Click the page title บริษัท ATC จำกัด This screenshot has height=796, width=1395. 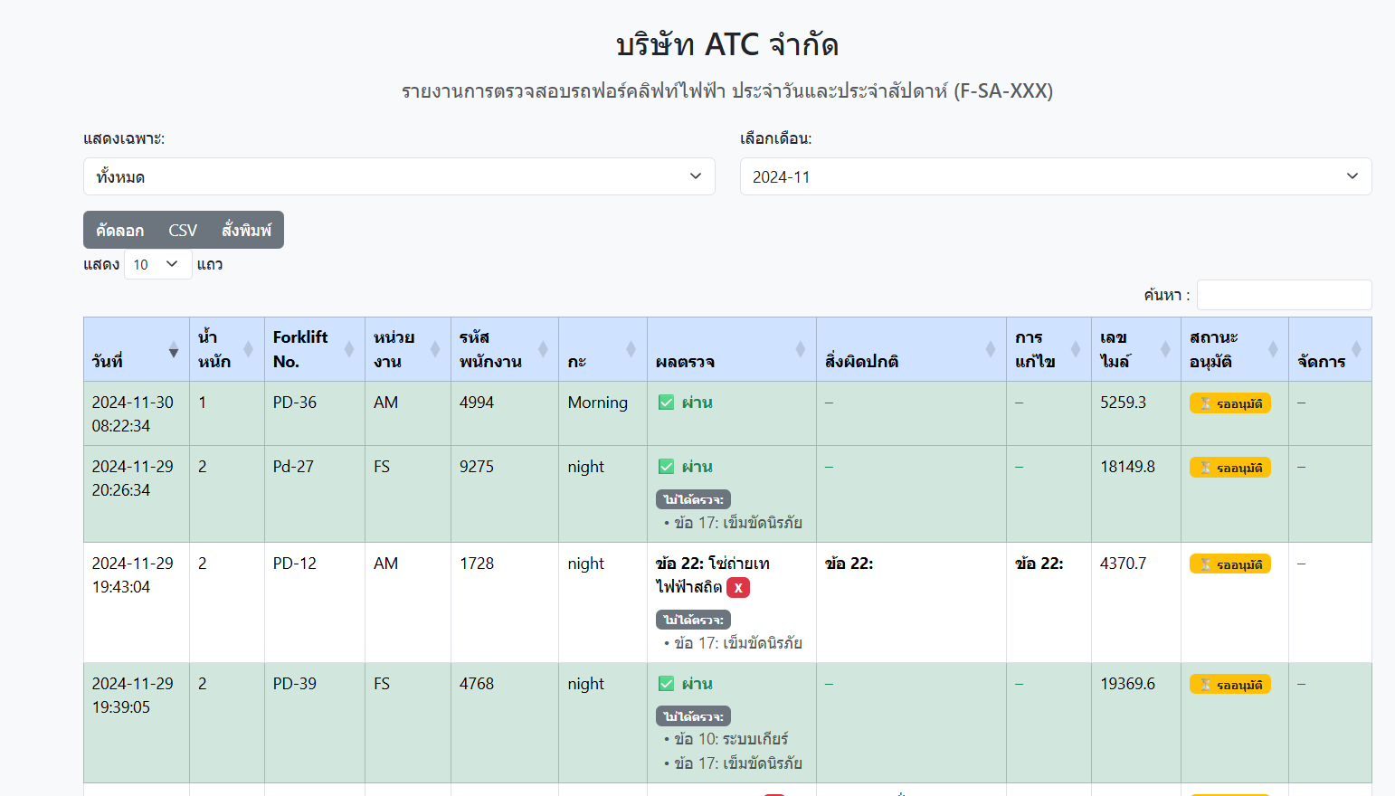(x=727, y=44)
